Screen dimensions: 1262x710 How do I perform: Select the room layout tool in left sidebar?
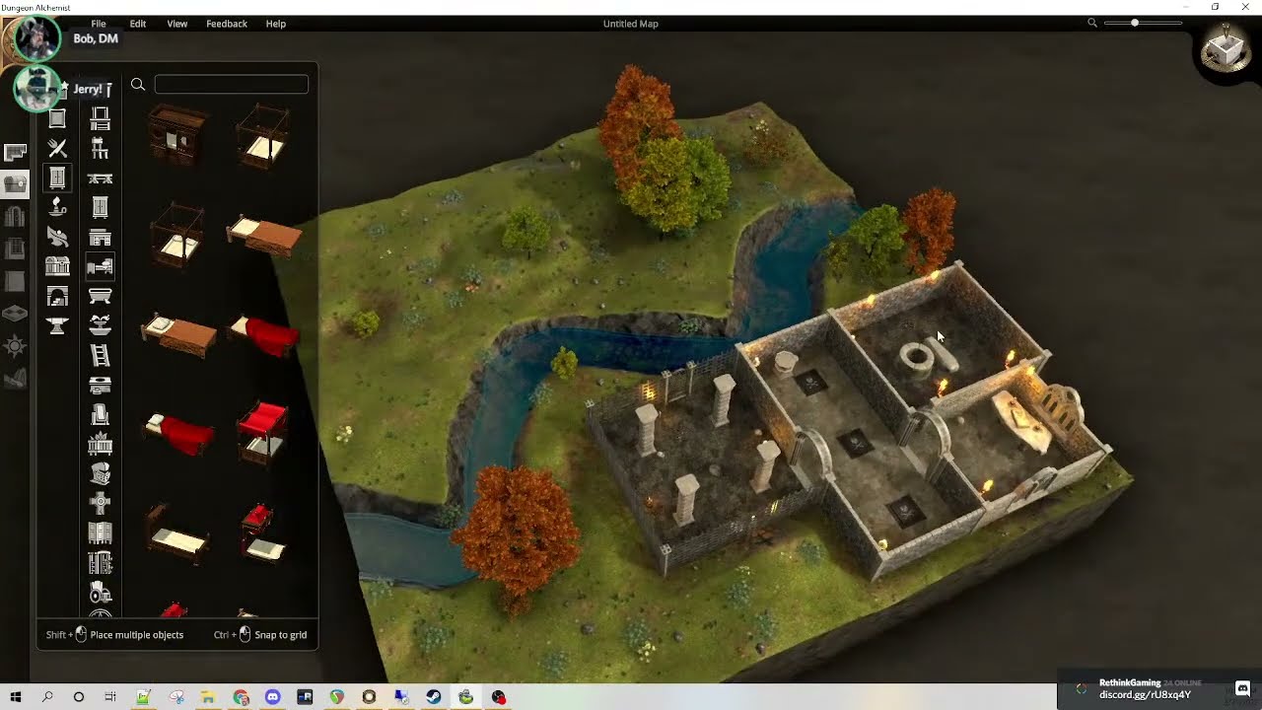pos(15,152)
